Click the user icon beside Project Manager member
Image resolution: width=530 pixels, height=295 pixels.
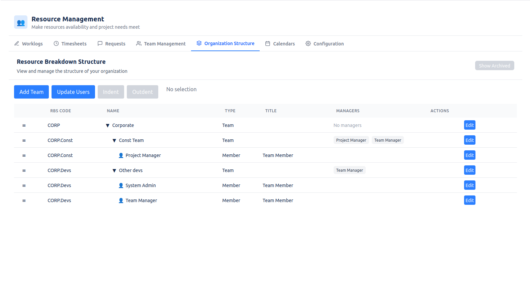[121, 155]
